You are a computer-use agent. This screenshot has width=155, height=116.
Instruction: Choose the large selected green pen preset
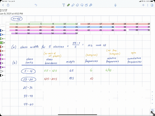point(2,43)
